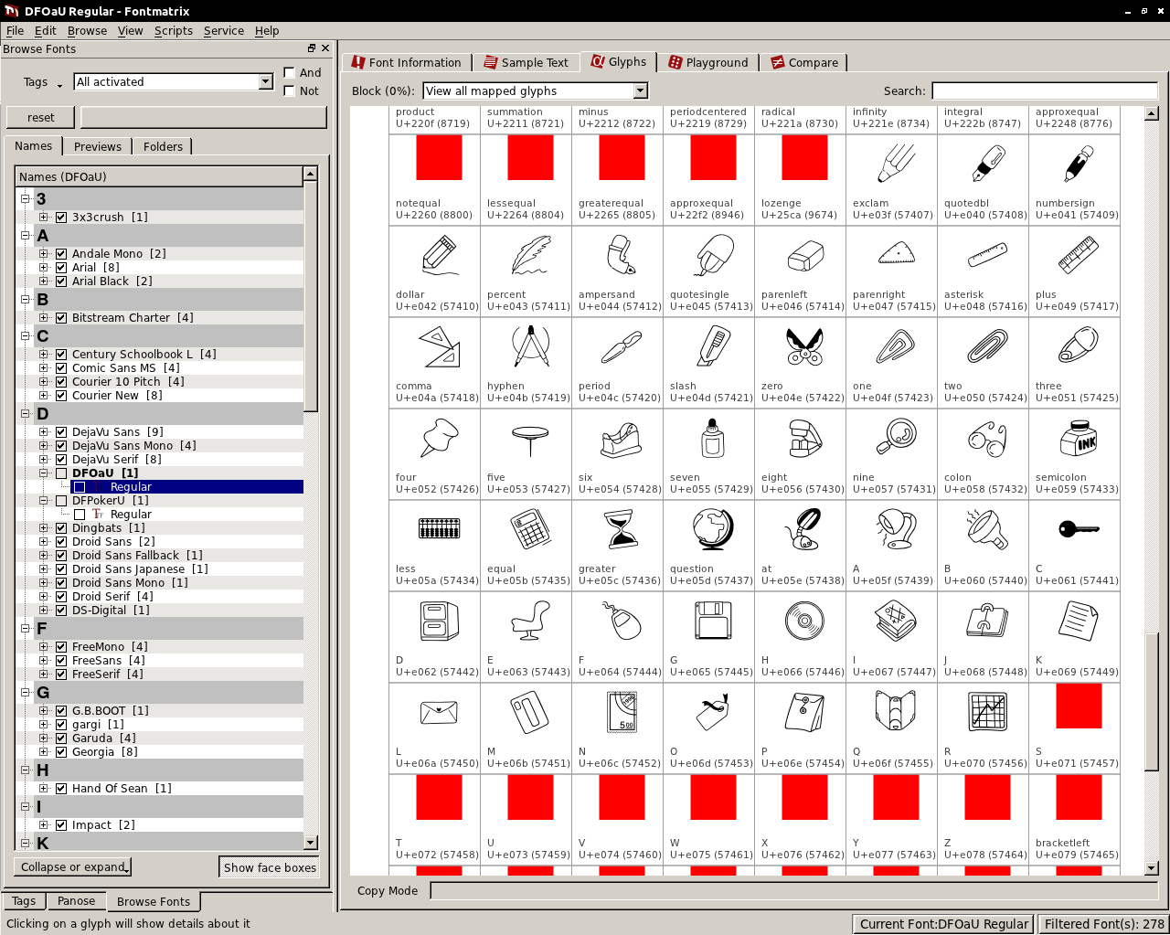This screenshot has height=935, width=1170.
Task: Select the scissors glyph labeled zero
Action: coord(804,347)
